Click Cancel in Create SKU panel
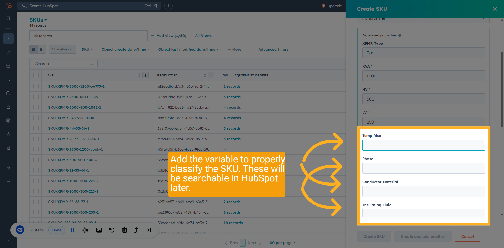The height and width of the screenshot is (248, 504). [x=468, y=236]
